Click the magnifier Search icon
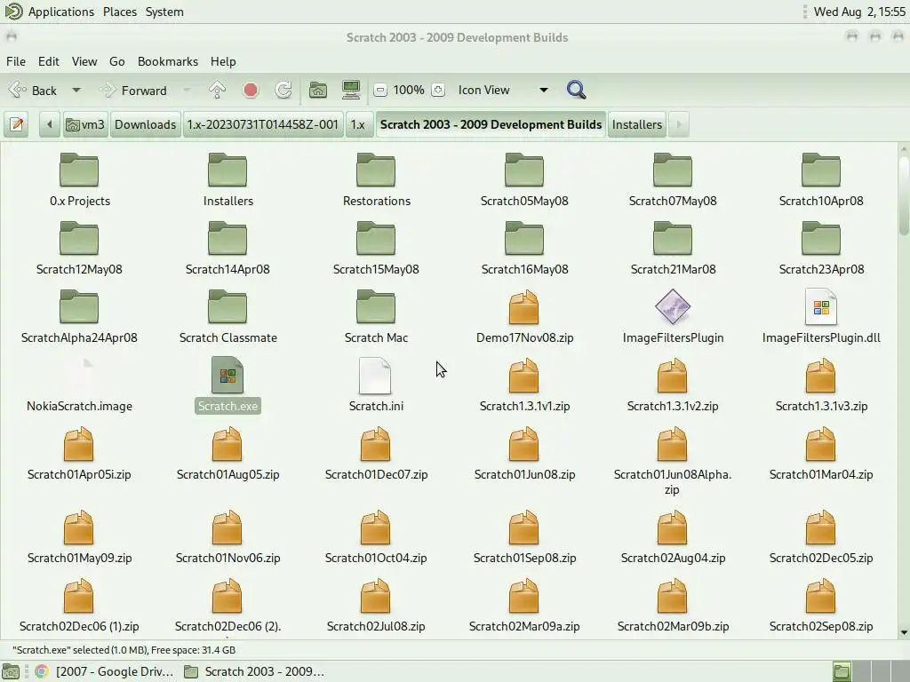This screenshot has height=682, width=910. coord(576,90)
